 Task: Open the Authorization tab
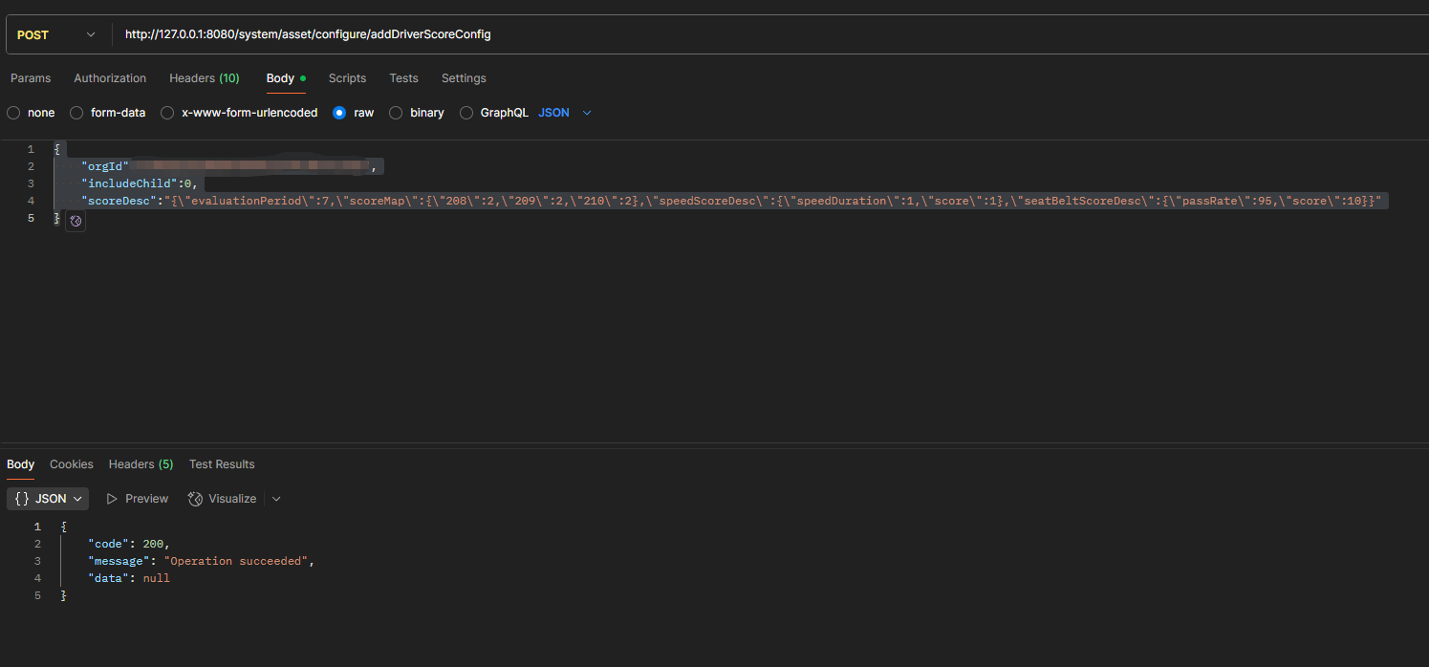coord(110,78)
